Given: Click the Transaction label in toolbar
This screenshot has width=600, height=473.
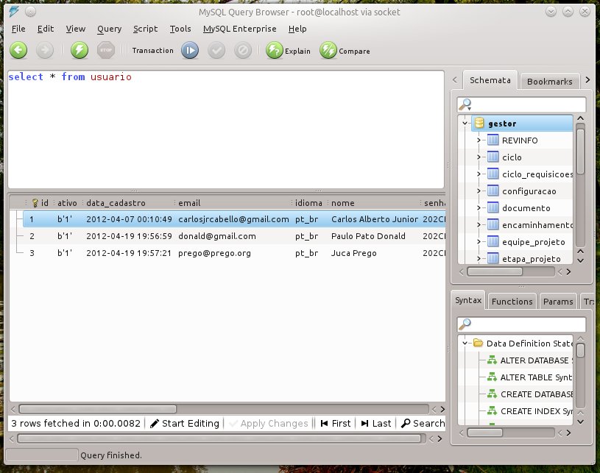Looking at the screenshot, I should pos(152,51).
